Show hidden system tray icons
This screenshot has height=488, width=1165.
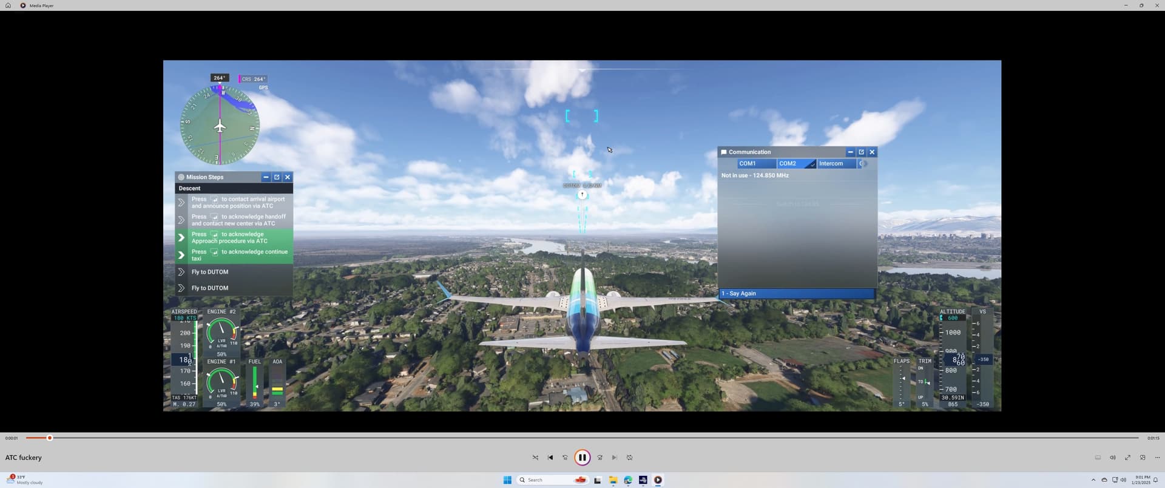[x=1093, y=480]
